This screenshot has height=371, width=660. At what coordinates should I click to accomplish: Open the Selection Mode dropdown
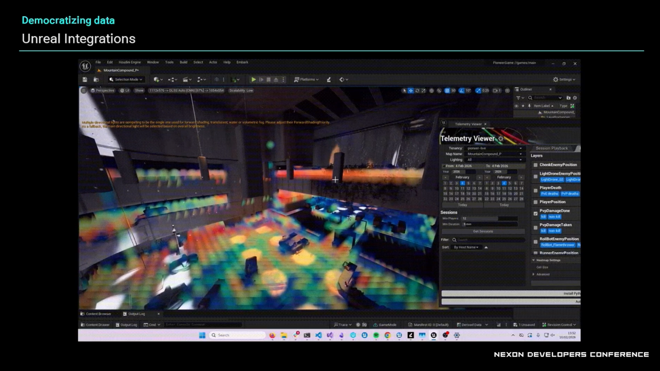pos(126,80)
